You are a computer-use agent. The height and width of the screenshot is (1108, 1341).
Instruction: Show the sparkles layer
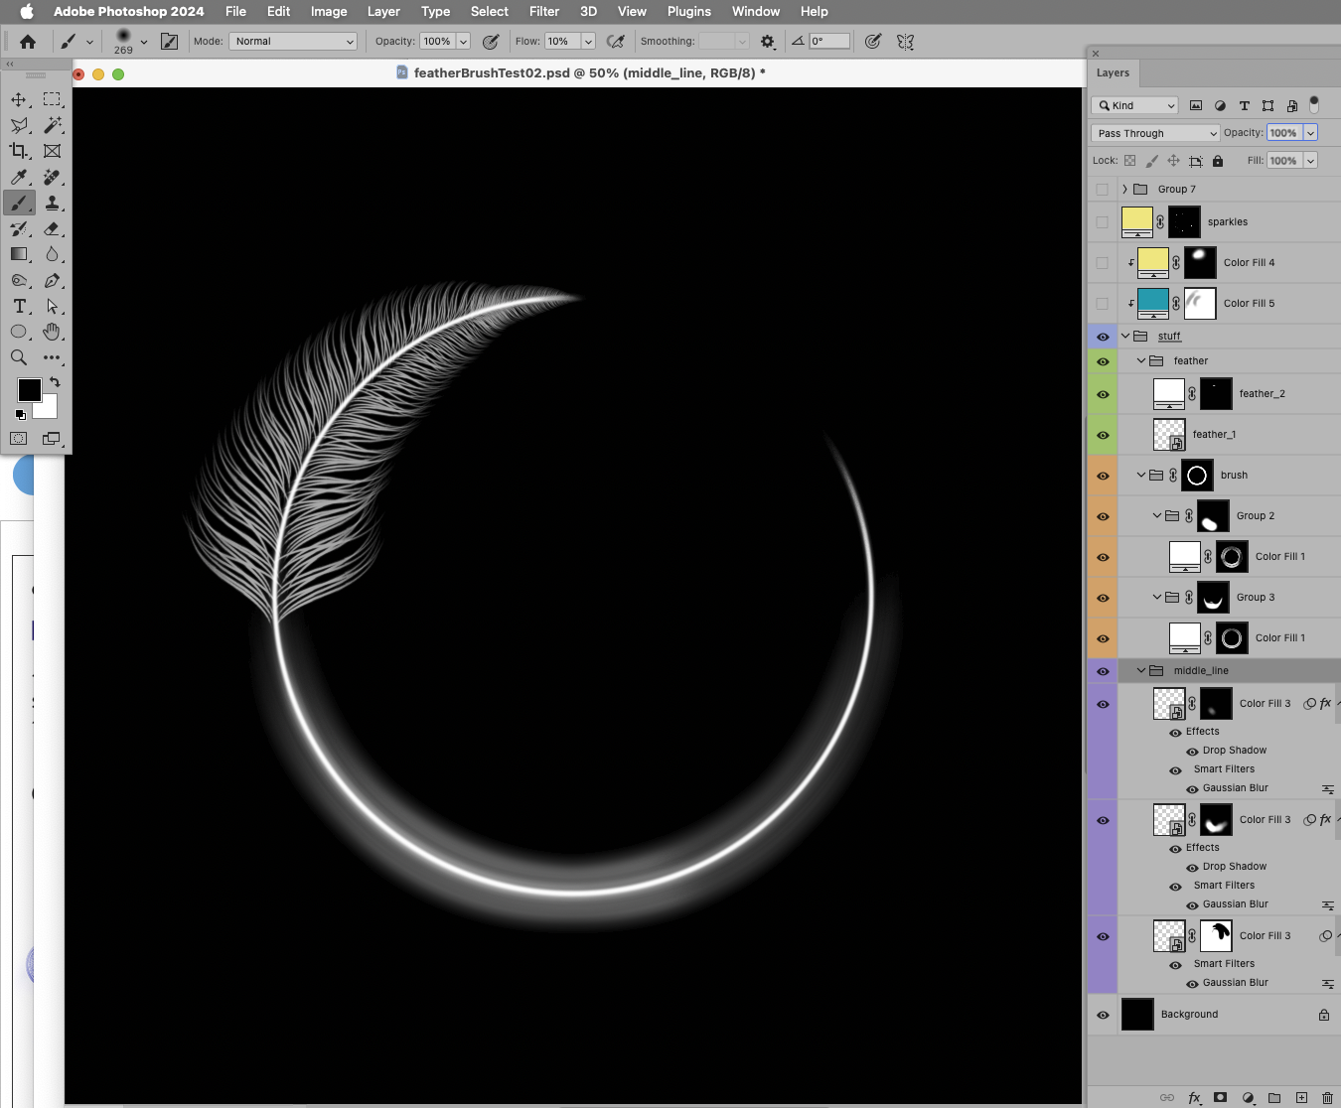point(1103,221)
